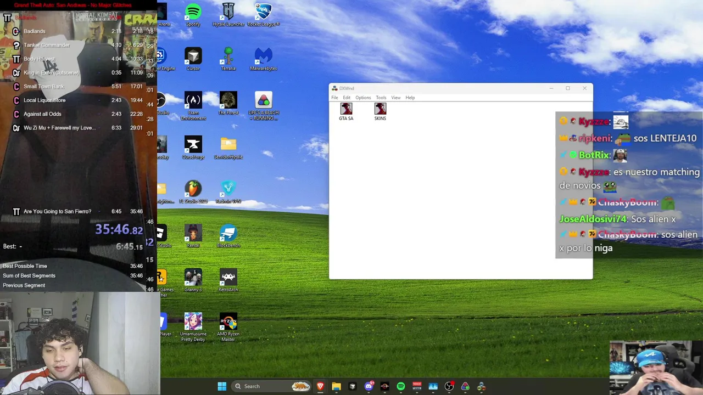The image size is (703, 395).
Task: Open the Radmin VPN shortcut
Action: pyautogui.click(x=228, y=192)
